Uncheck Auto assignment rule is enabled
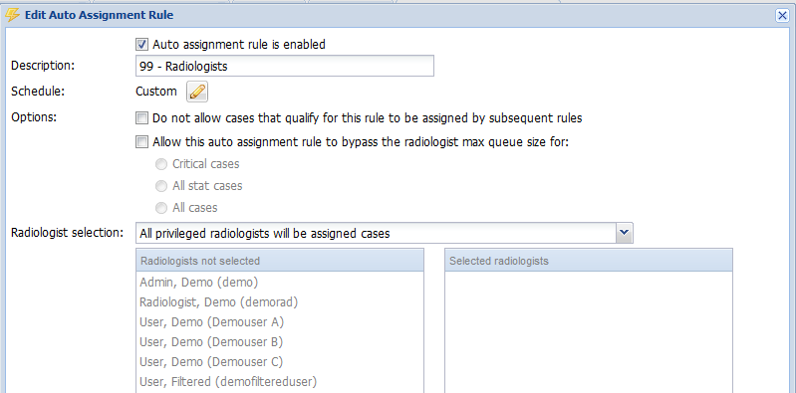 point(141,45)
